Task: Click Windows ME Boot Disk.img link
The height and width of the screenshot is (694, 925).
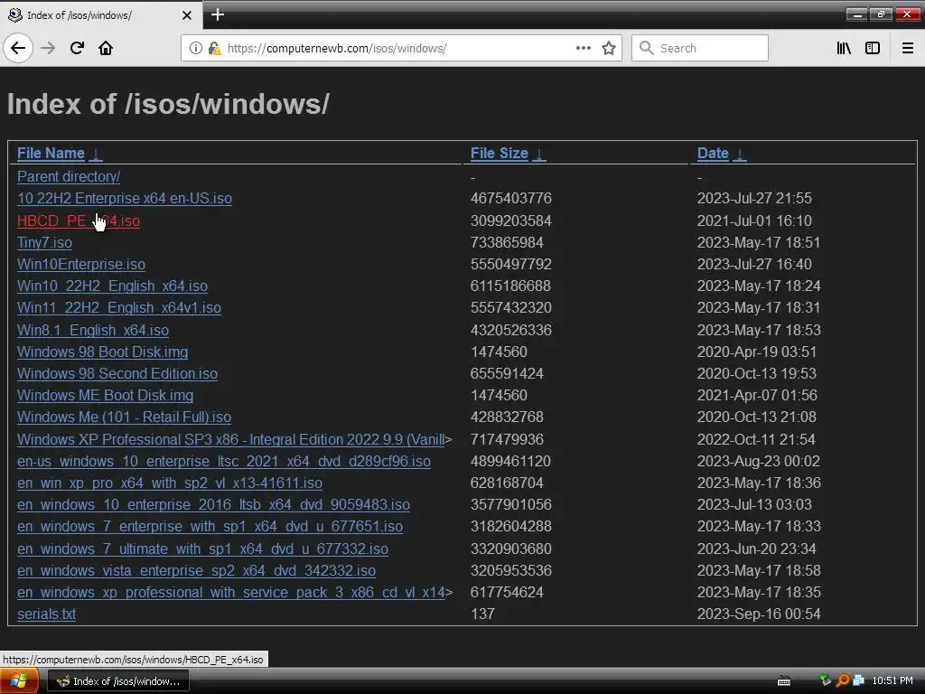Action: coord(105,396)
